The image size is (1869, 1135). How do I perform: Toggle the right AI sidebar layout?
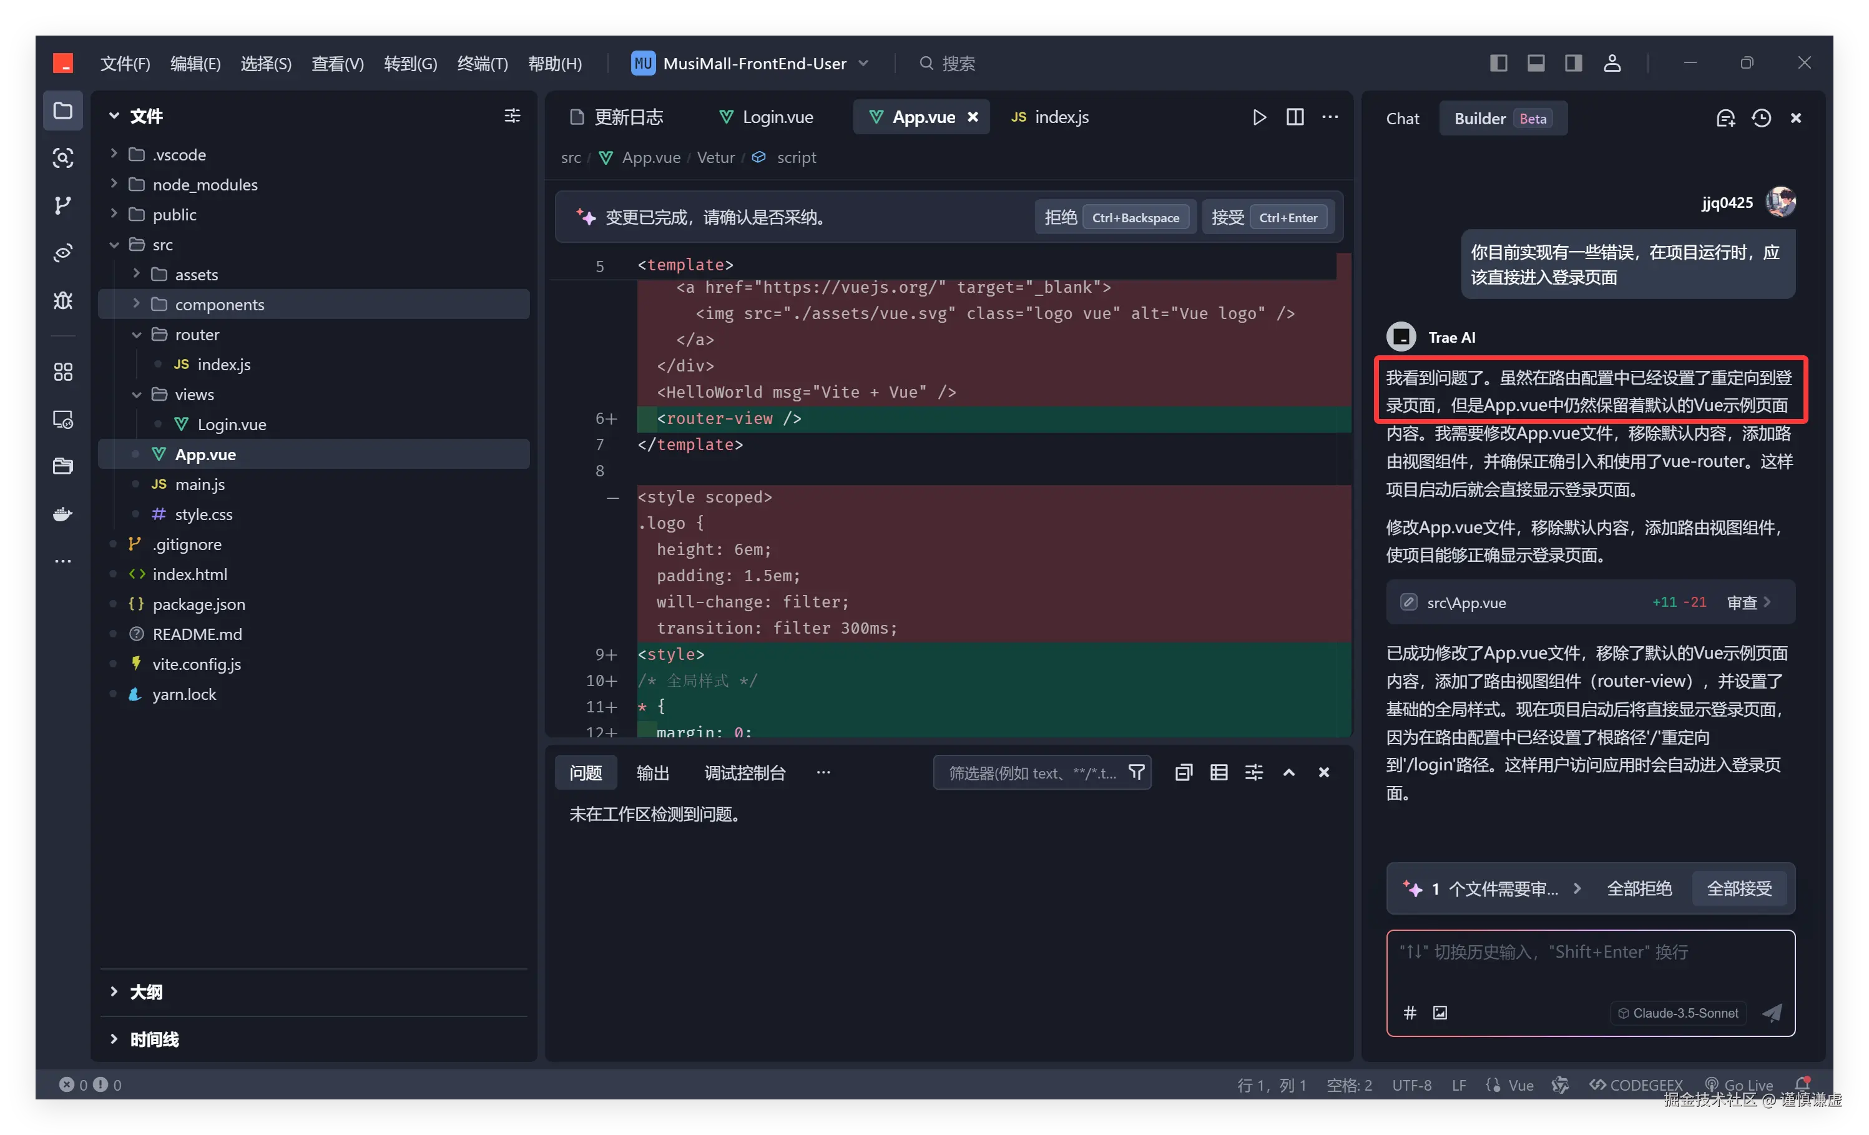[x=1573, y=63]
